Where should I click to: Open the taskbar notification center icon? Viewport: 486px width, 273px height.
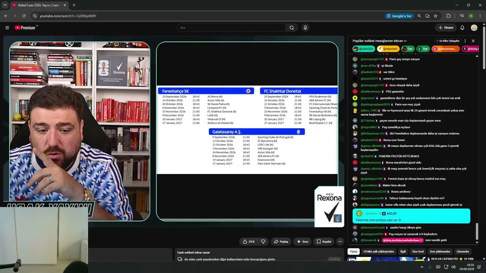(480, 267)
